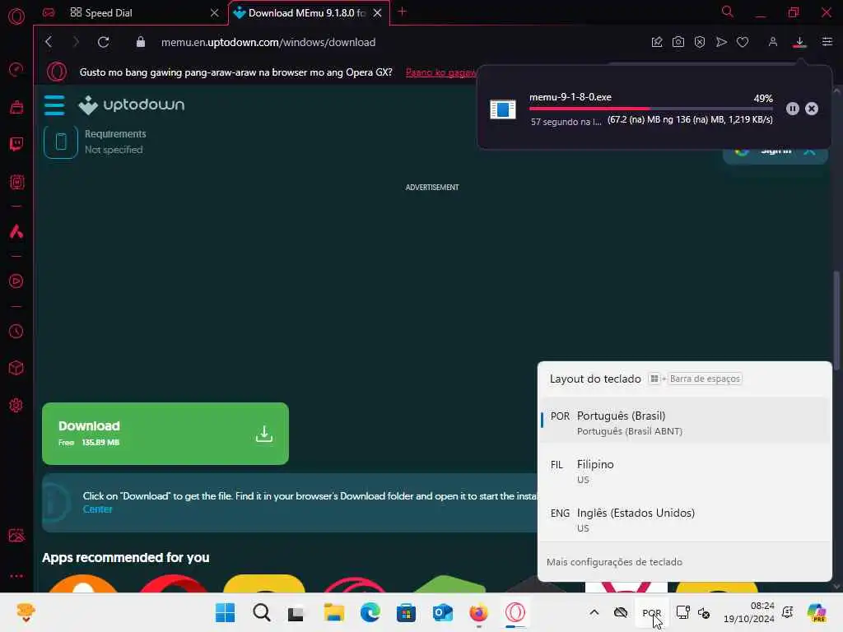843x632 pixels.
Task: Click the memu-9-1-8-0.exe file name
Action: tap(570, 97)
